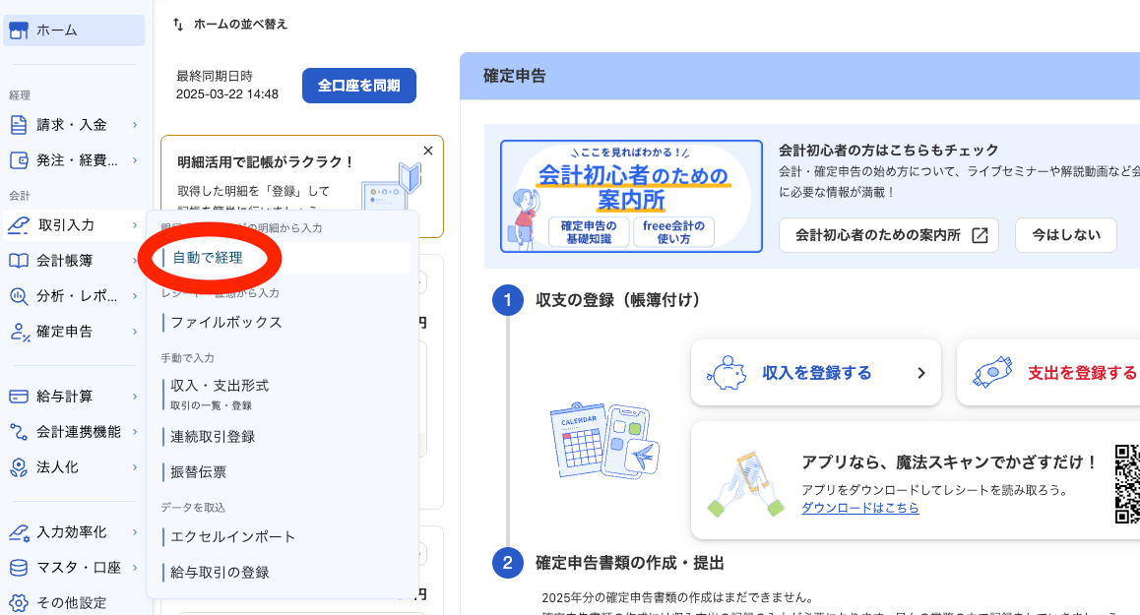1140x615 pixels.
Task: Select the 会計帳簿 sidebar icon
Action: tap(18, 259)
